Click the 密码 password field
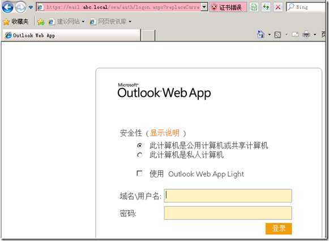 228,213
